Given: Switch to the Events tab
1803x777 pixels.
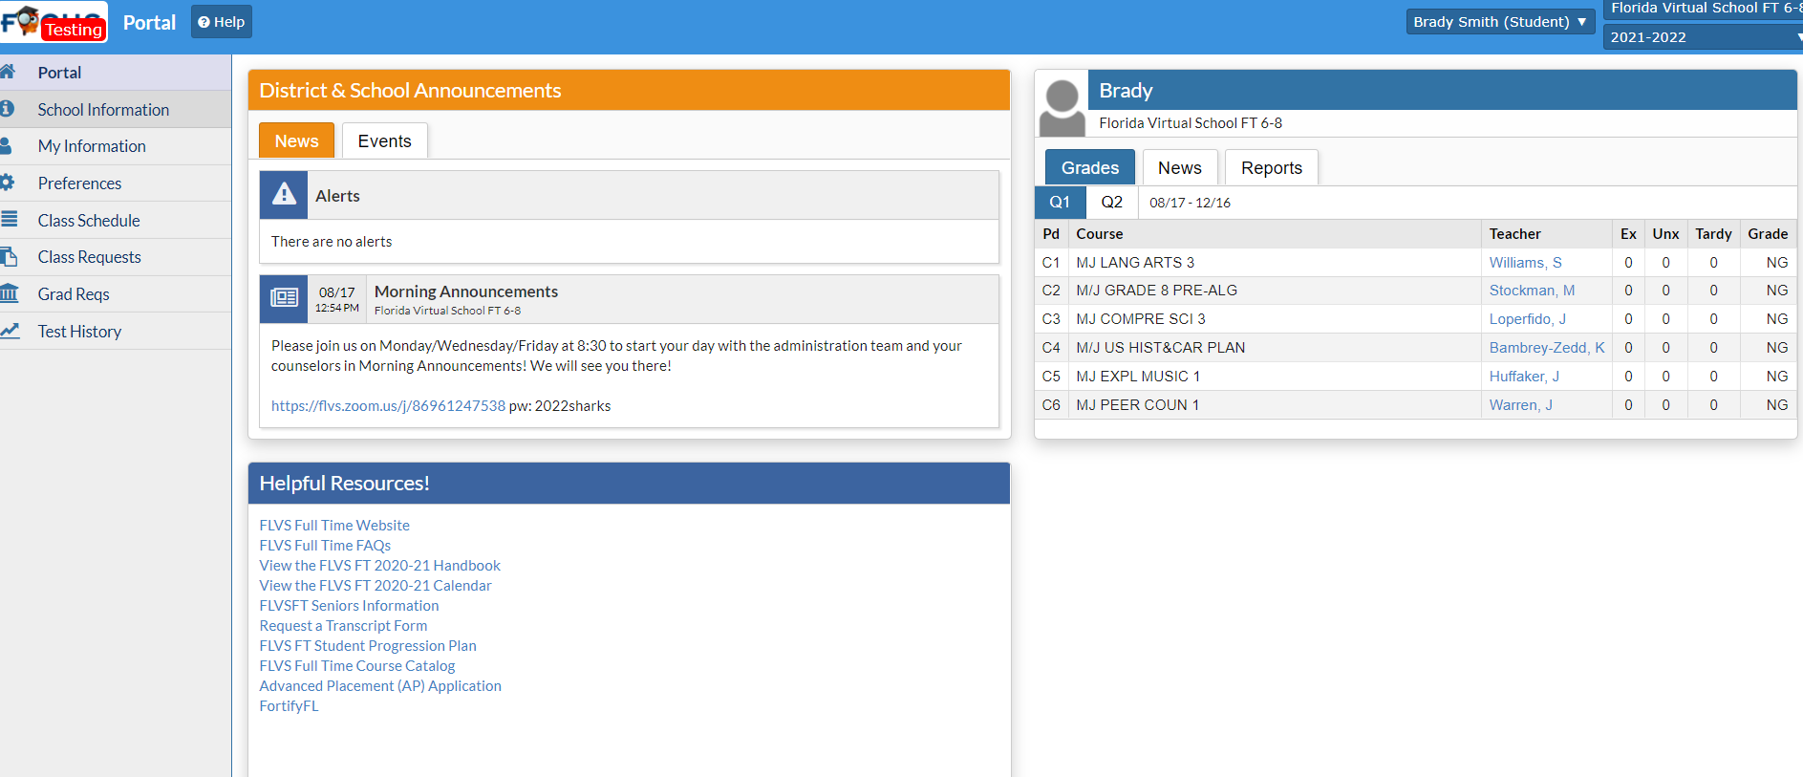Looking at the screenshot, I should (x=384, y=140).
